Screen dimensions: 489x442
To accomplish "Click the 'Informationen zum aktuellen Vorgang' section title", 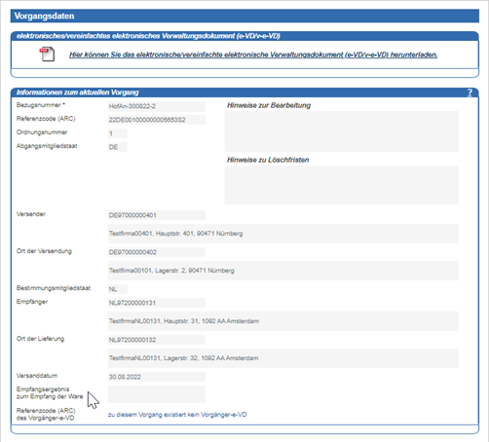I will [x=78, y=92].
